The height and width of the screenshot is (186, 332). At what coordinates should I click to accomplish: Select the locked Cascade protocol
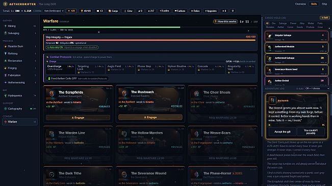pyautogui.click(x=211, y=69)
